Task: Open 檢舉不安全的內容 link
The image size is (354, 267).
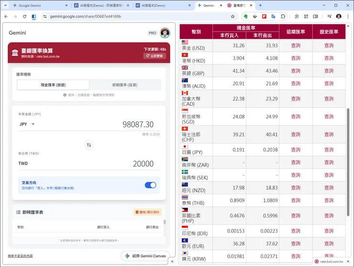Action: [20, 256]
